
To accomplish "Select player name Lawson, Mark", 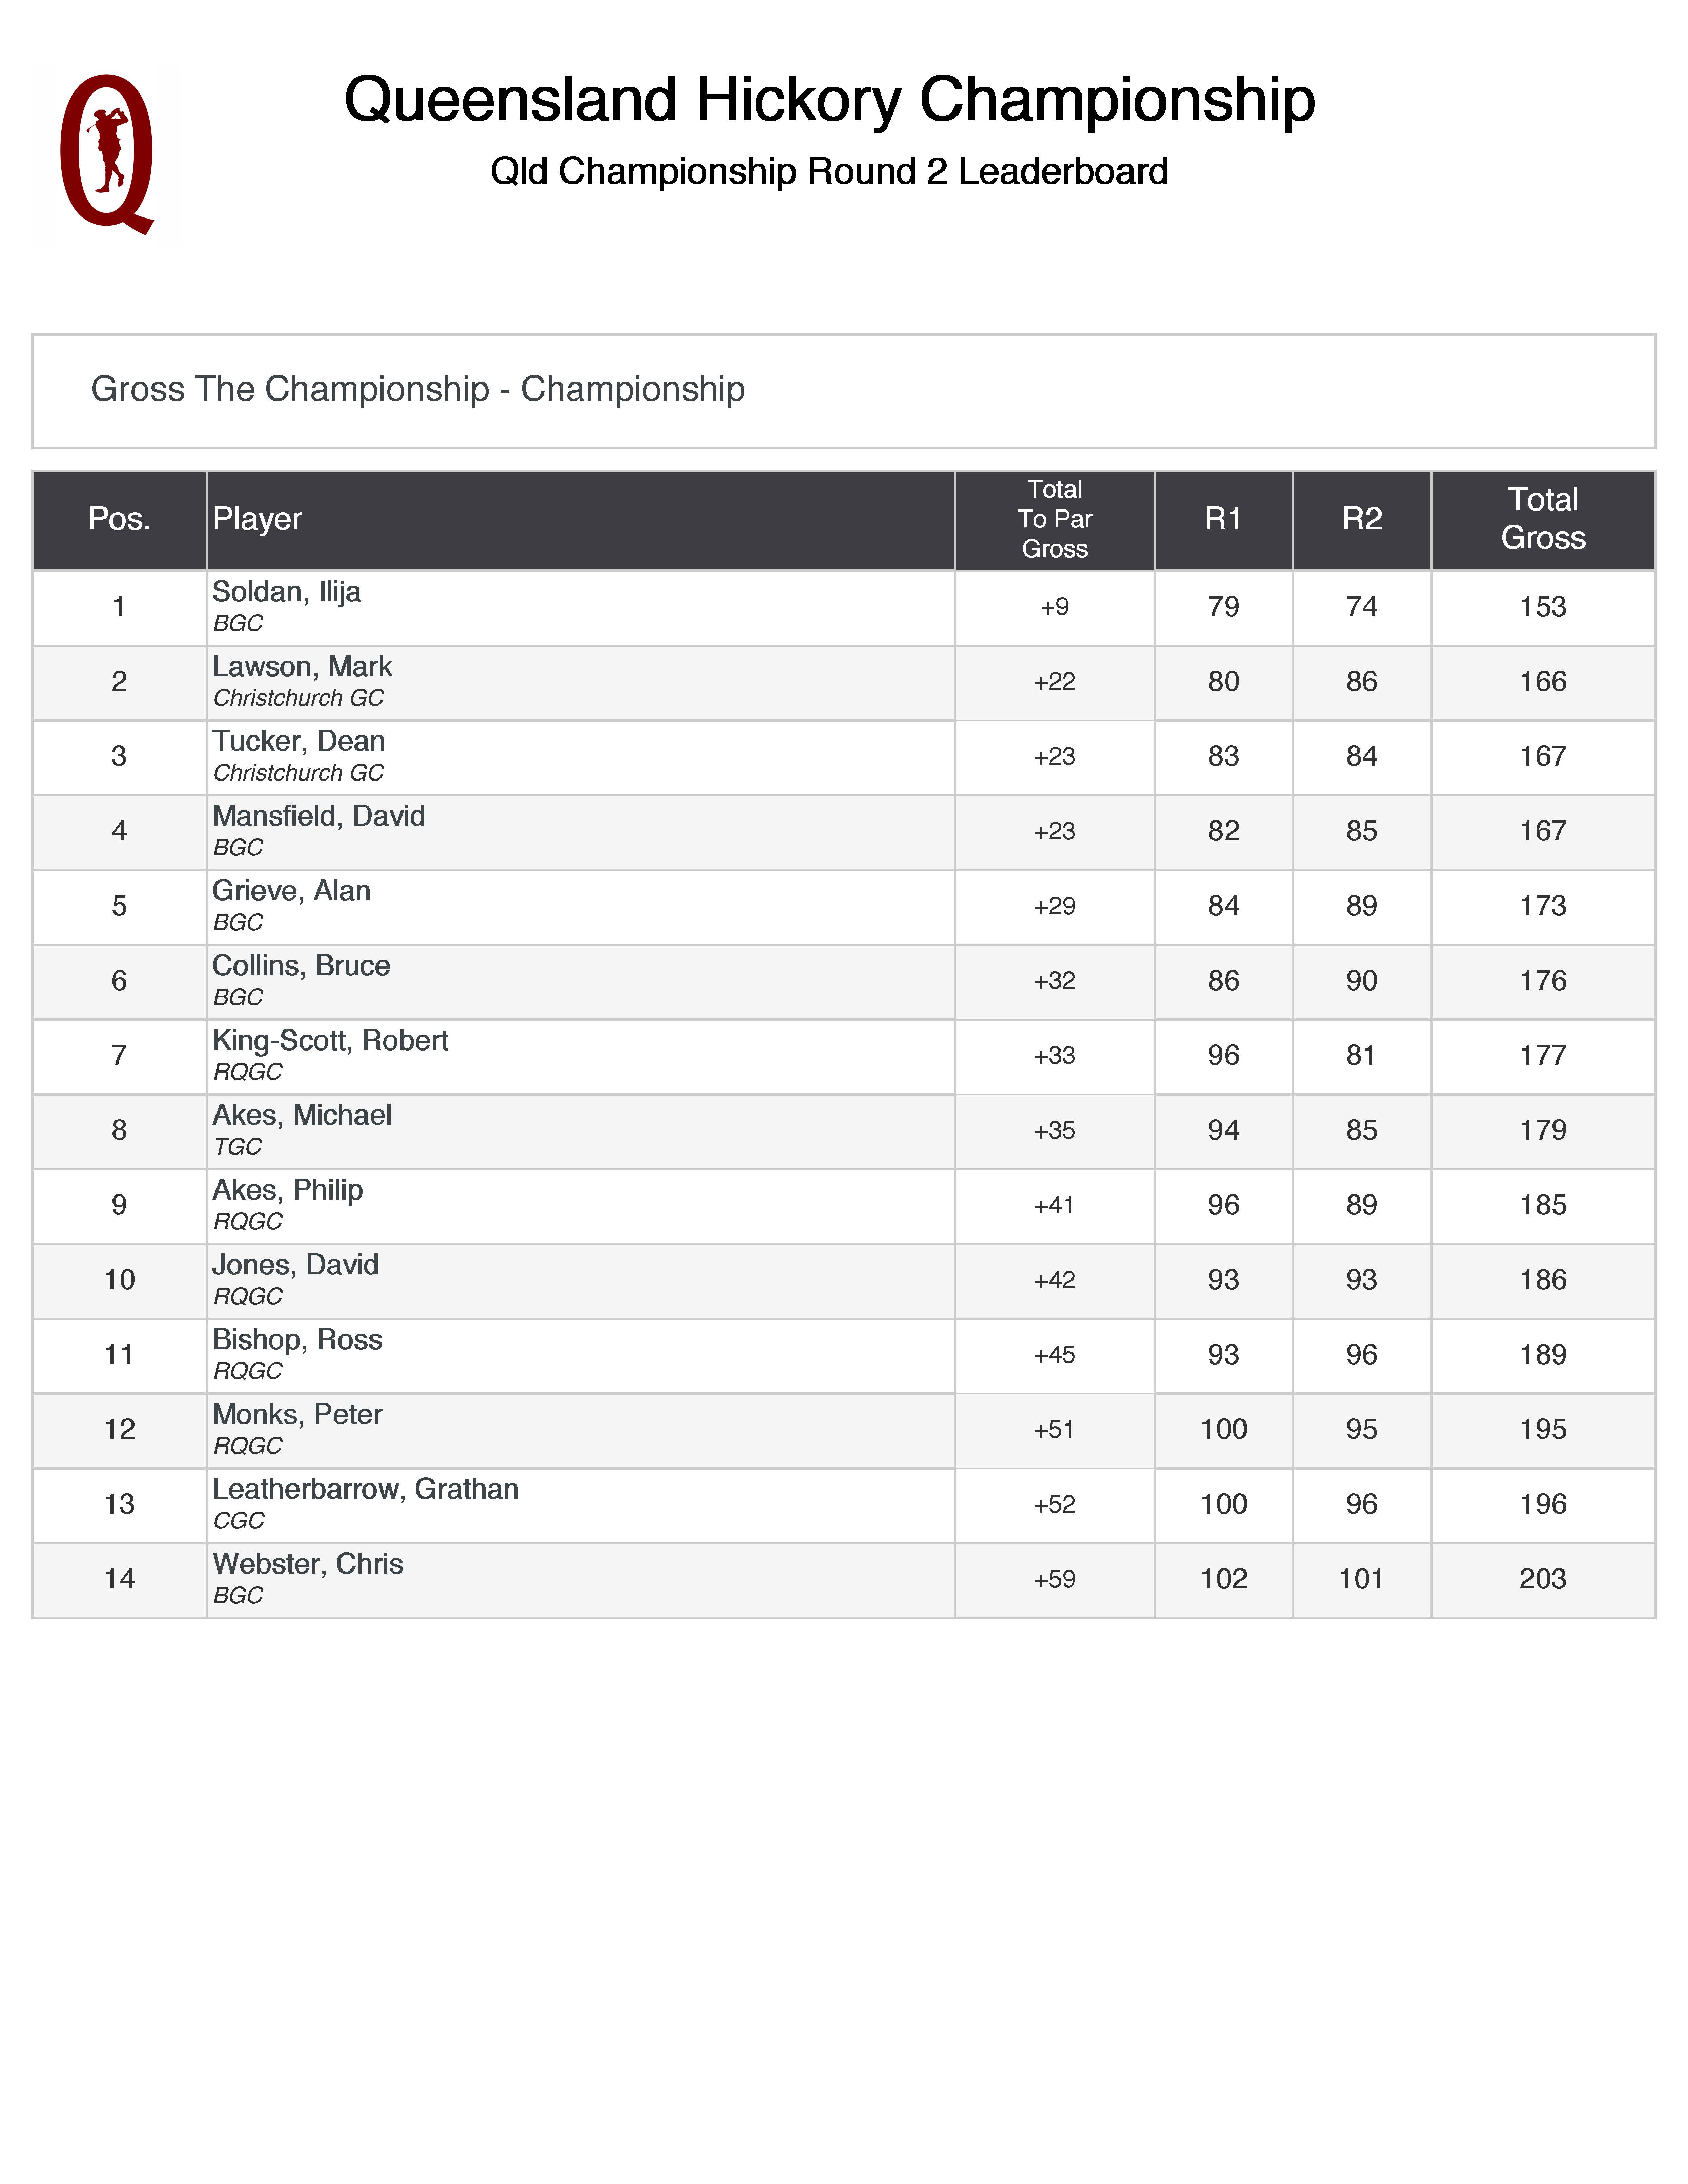I will tap(302, 667).
